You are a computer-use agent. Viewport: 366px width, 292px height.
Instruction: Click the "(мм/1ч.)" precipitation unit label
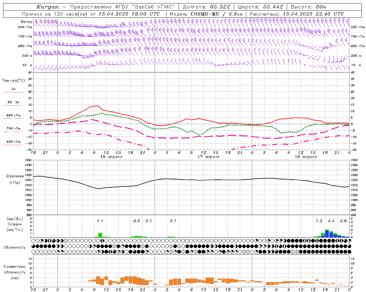(15, 230)
